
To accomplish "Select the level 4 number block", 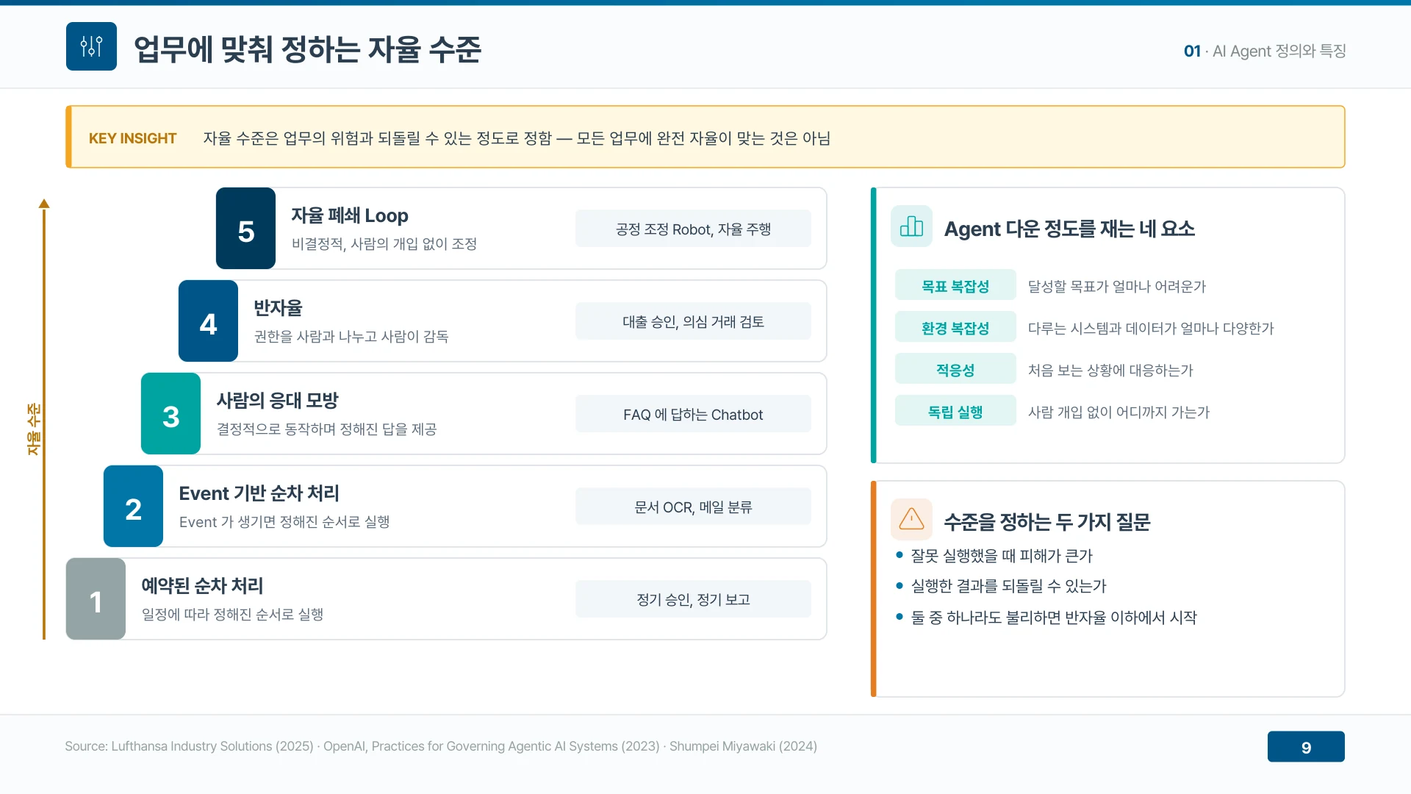I will 208,321.
